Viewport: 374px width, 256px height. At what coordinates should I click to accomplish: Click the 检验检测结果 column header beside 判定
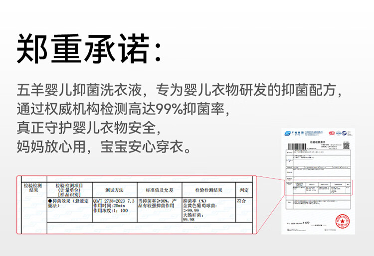[x=209, y=190]
